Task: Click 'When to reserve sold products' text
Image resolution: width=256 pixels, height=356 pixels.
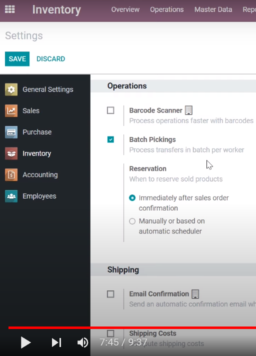Action: click(176, 179)
